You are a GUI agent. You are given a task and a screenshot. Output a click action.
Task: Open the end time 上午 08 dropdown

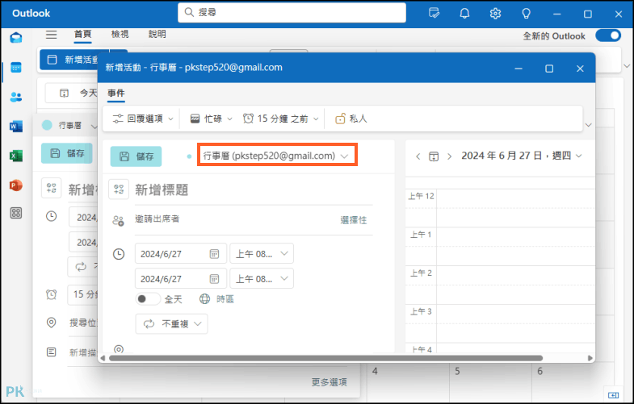pyautogui.click(x=262, y=279)
